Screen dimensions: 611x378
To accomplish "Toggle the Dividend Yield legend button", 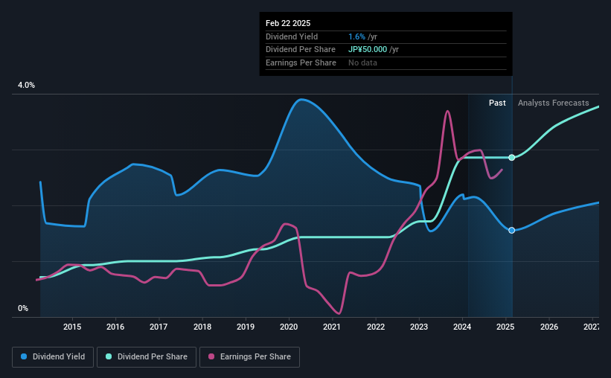I will pos(53,356).
